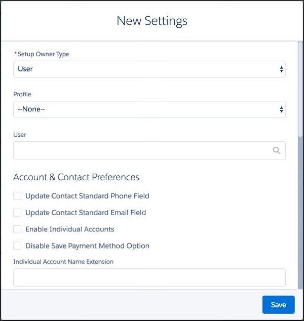Open the Profile dropdown showing --None--
Screen dimensions: 304x321
coord(149,109)
